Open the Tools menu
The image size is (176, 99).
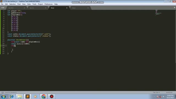click(x=34, y=4)
